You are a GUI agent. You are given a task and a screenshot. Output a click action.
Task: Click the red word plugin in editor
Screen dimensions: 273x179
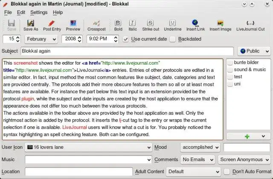28,99
